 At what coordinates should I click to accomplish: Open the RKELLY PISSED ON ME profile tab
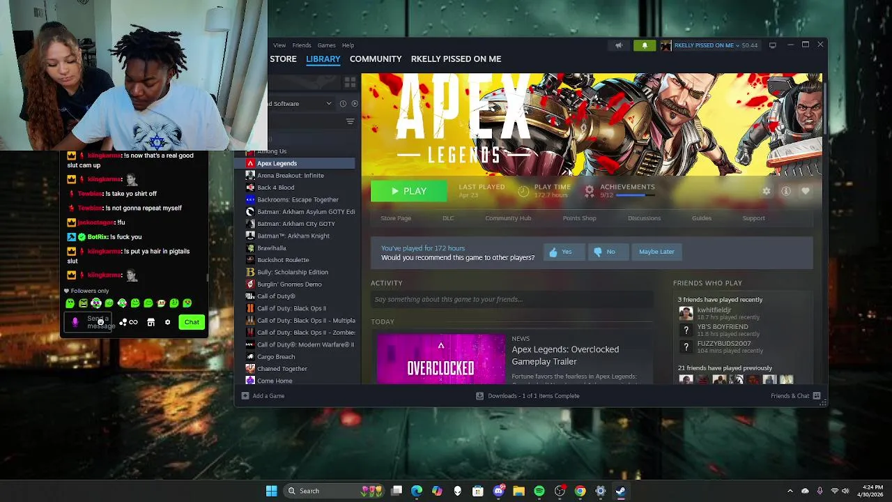456,59
